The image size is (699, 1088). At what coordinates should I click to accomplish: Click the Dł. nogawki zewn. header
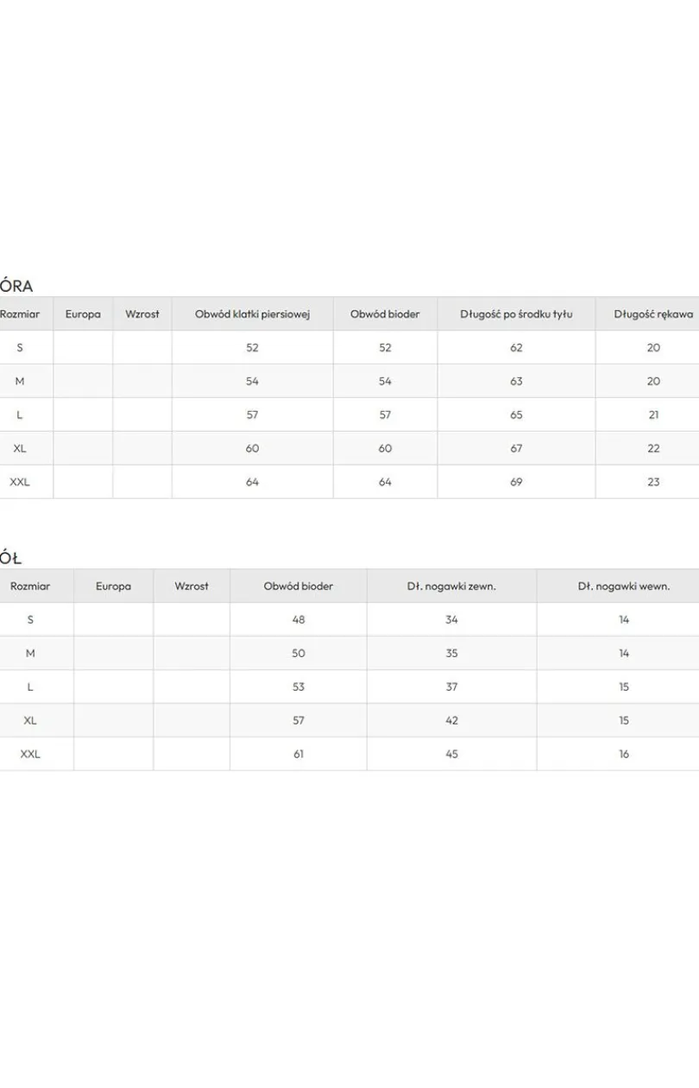451,586
